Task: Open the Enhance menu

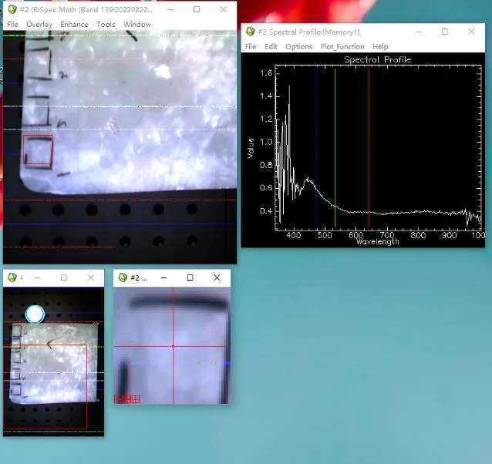Action: click(74, 25)
